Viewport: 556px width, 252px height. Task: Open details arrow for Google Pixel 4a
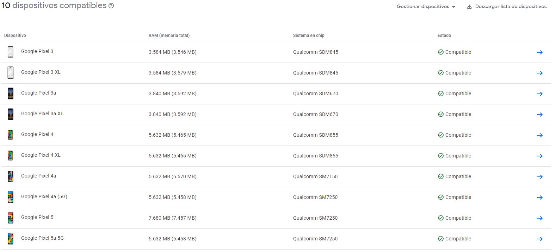click(x=539, y=177)
